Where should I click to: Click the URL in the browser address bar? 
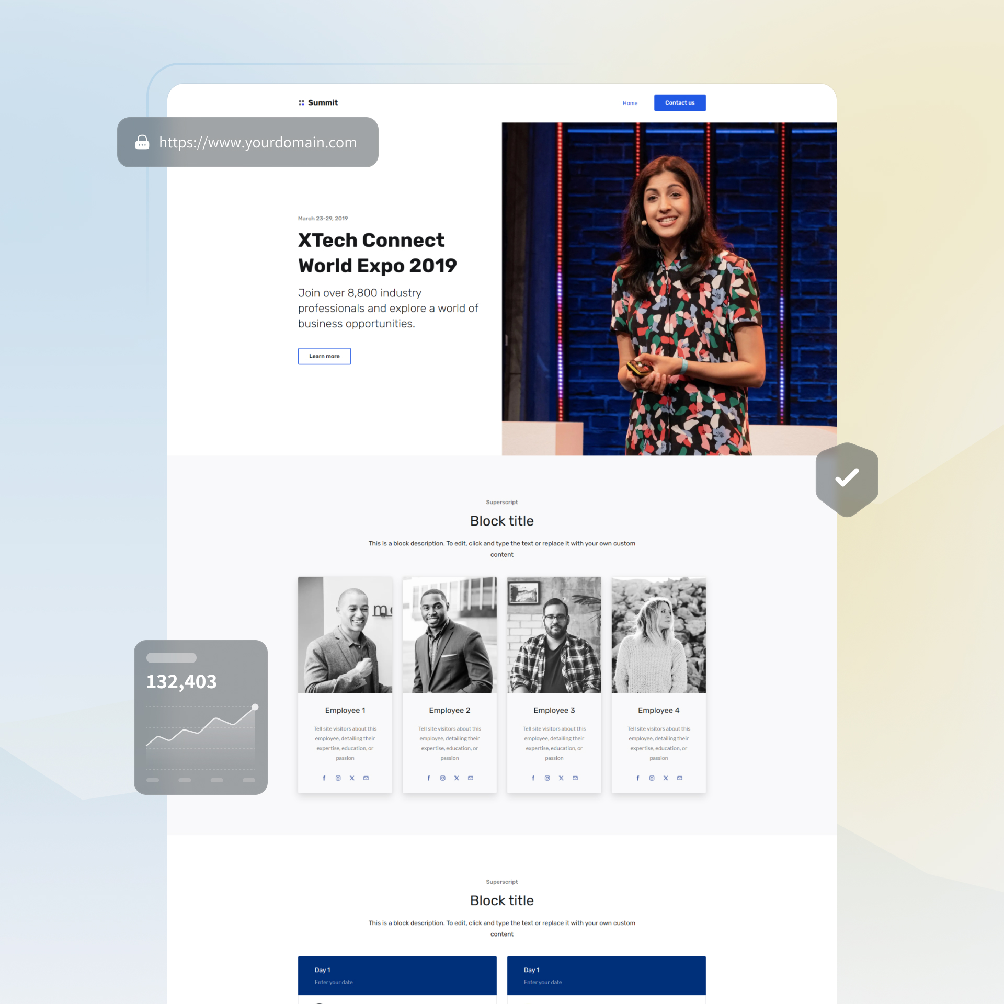(x=257, y=142)
